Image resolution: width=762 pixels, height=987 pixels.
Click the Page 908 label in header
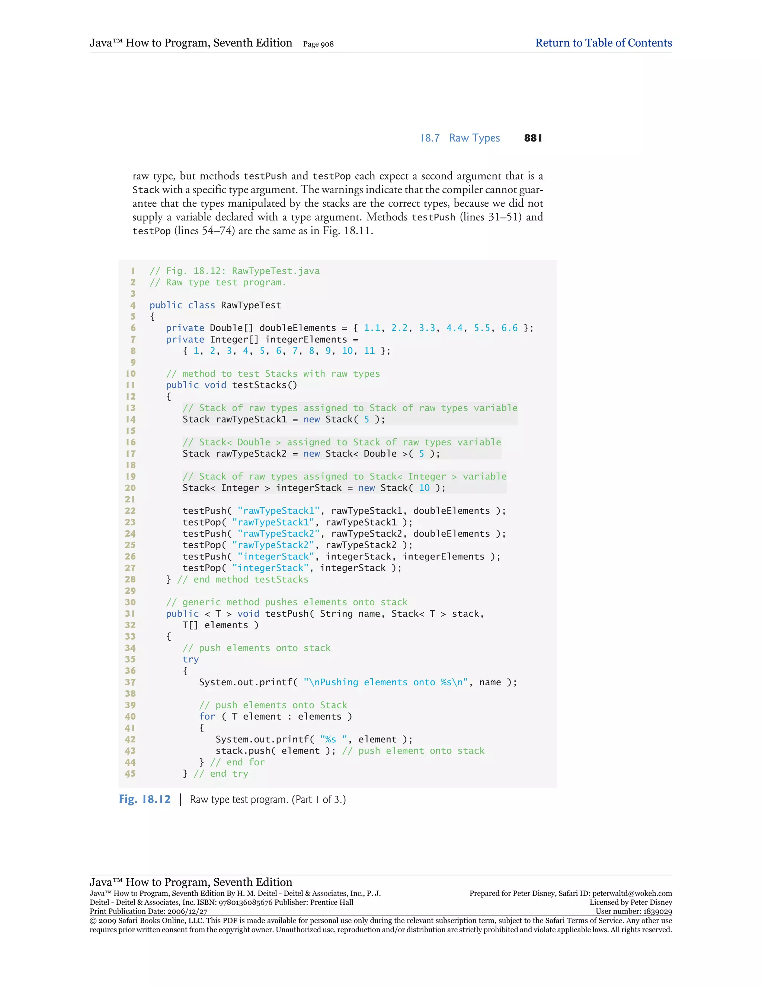click(318, 44)
